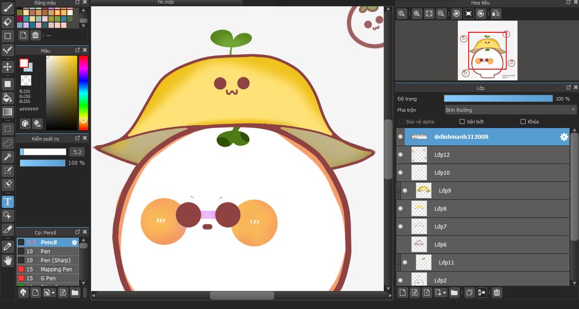Enable Xén bớt clipping checkbox
This screenshot has height=309, width=579.
point(462,122)
